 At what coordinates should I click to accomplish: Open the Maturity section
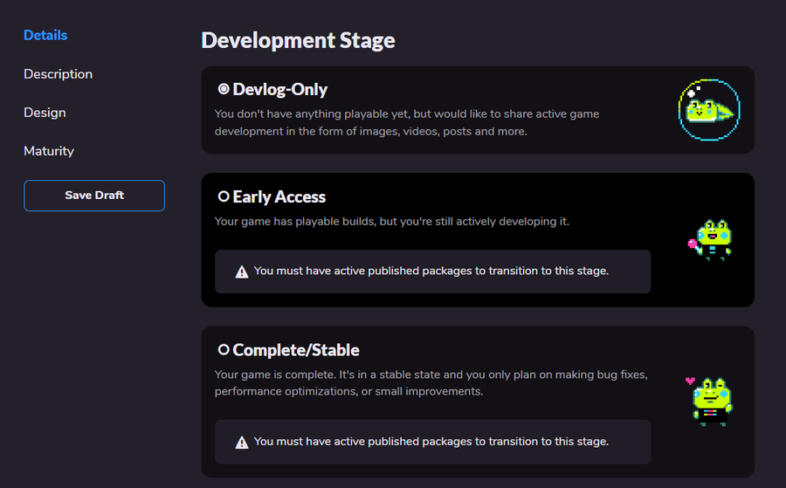coord(49,151)
